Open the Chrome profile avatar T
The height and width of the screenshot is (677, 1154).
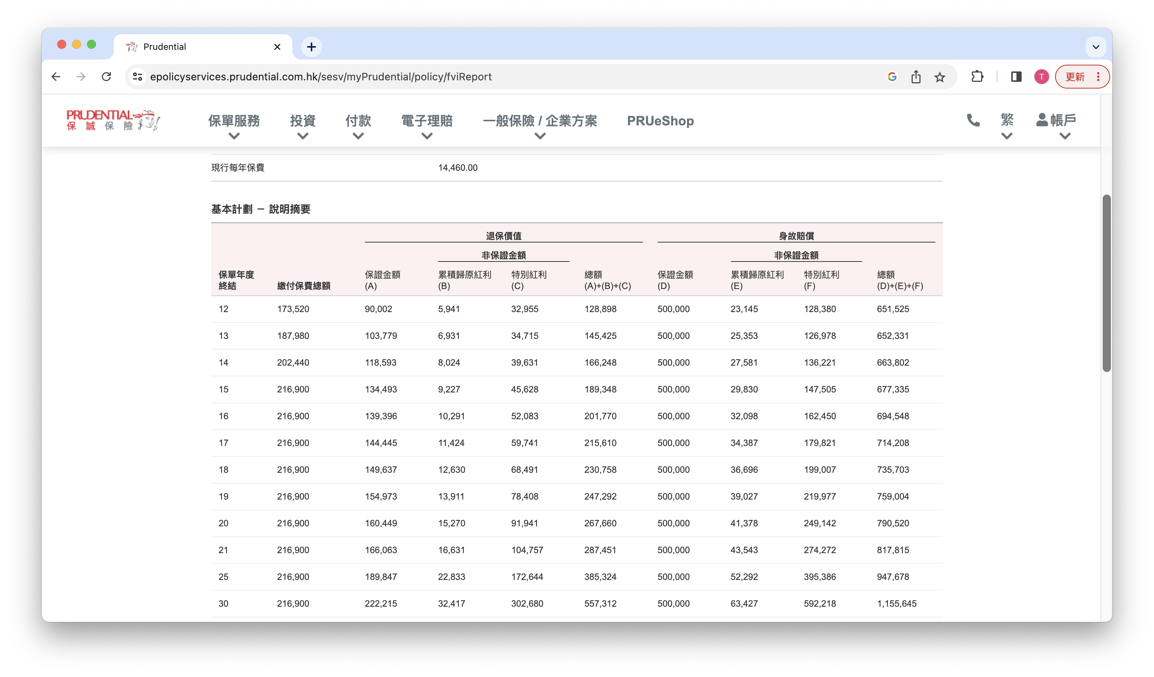click(1041, 77)
